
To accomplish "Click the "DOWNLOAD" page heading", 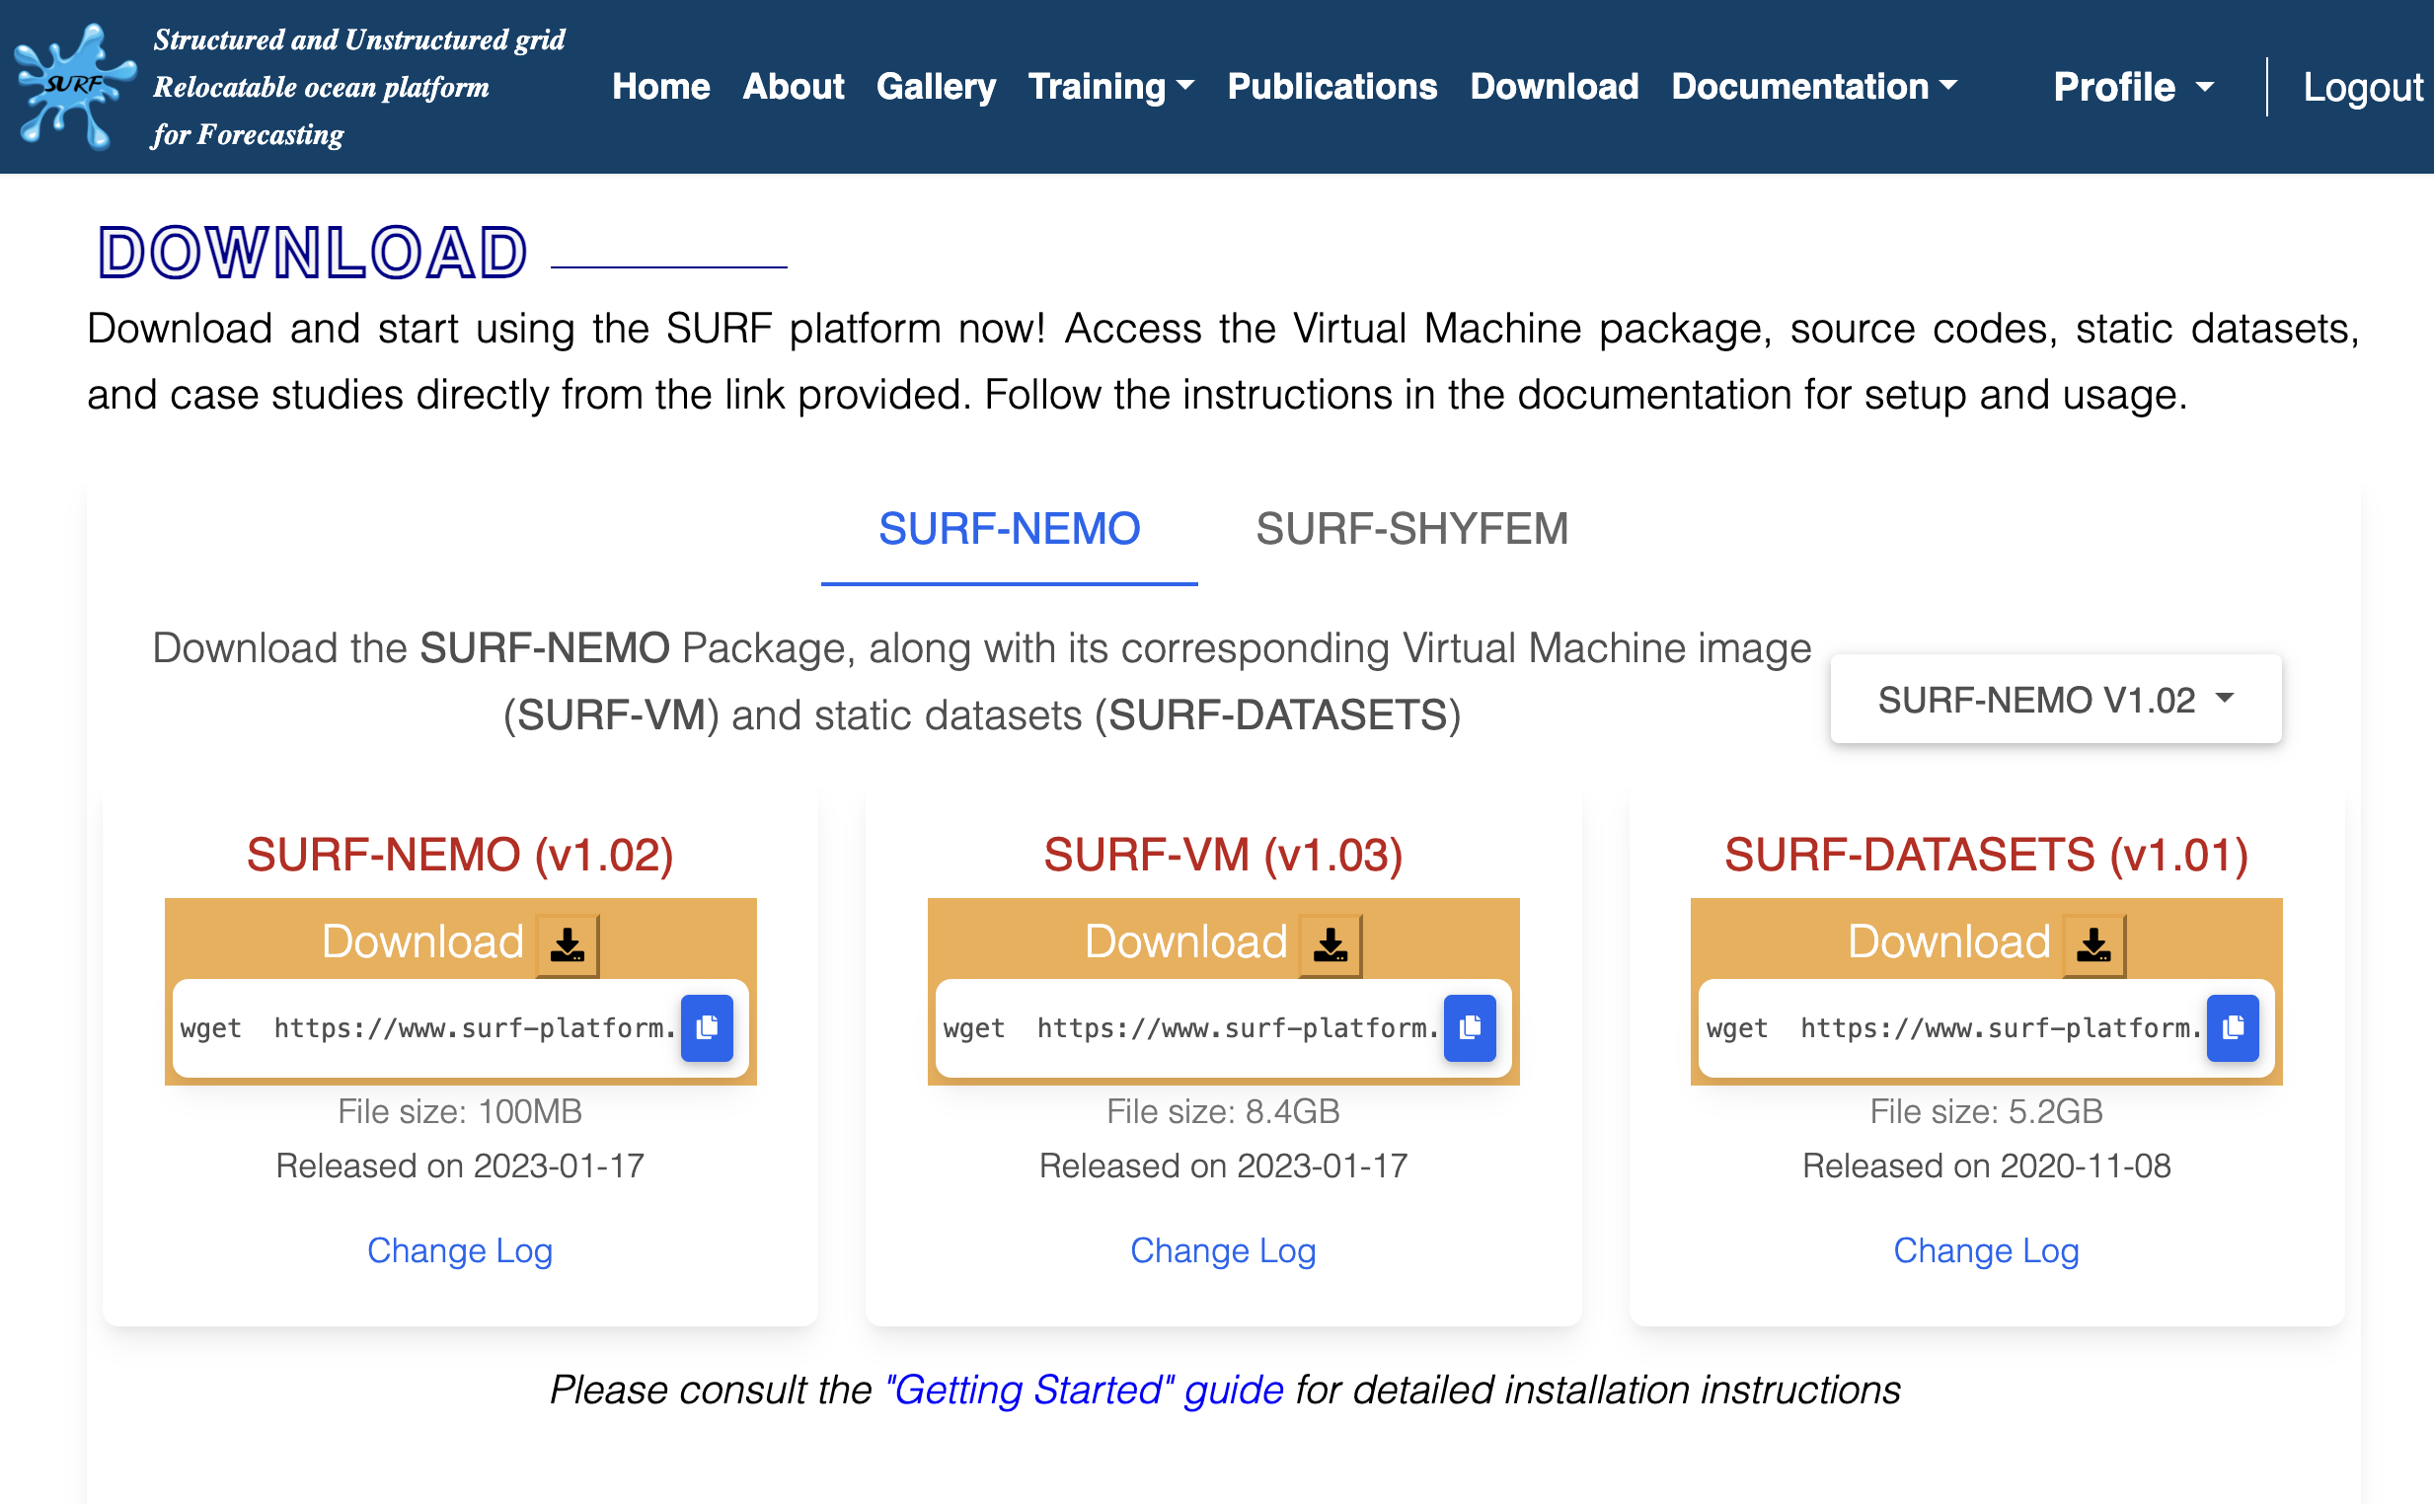I will (312, 252).
